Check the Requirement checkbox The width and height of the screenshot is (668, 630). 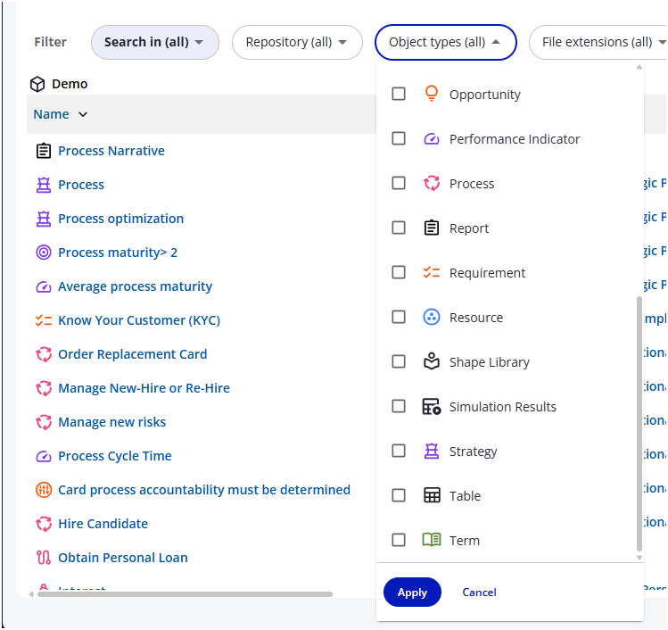pos(399,272)
